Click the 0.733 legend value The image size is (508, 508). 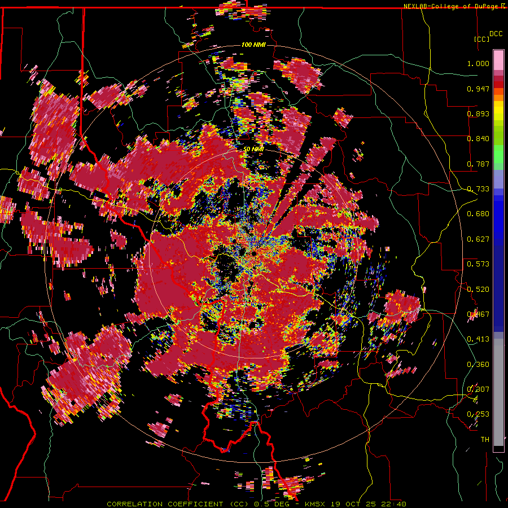[x=478, y=189]
